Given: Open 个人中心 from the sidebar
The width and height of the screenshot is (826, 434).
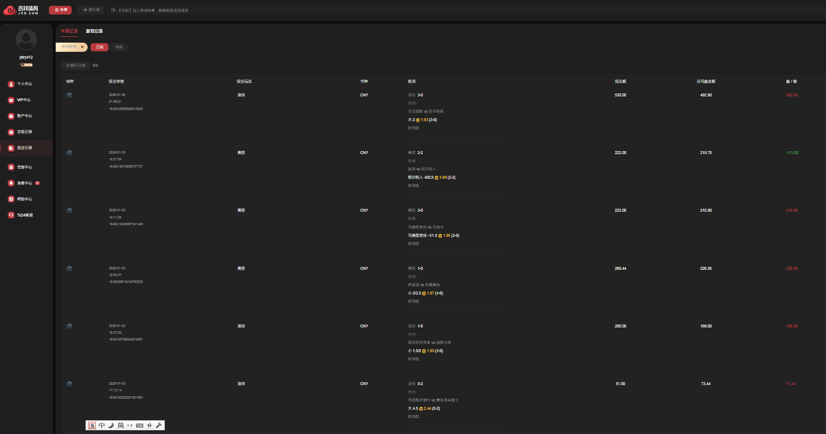Looking at the screenshot, I should pyautogui.click(x=24, y=84).
